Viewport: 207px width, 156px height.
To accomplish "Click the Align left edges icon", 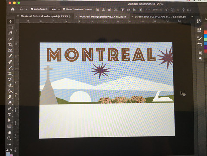I will coord(98,10).
